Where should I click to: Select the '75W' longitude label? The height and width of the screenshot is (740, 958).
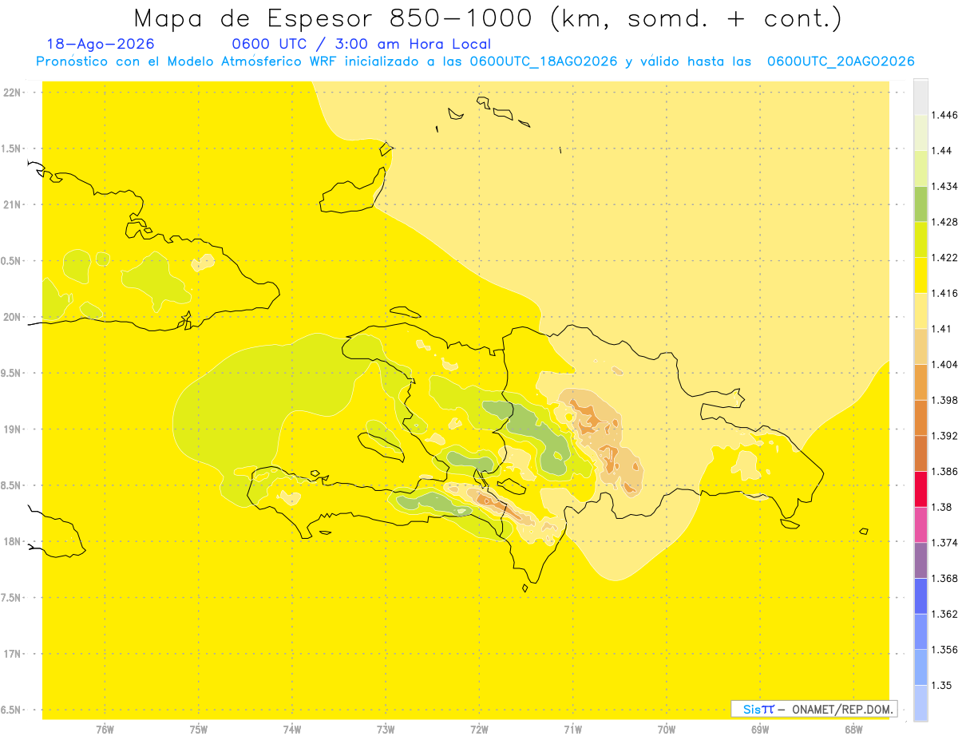tap(199, 730)
